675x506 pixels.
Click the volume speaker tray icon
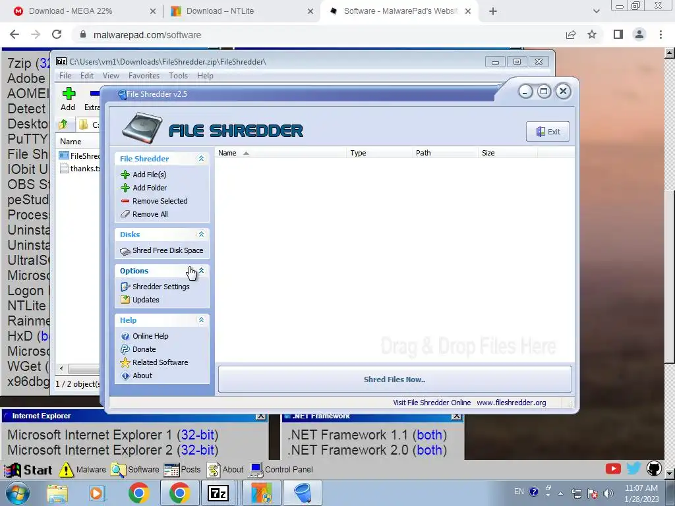608,493
